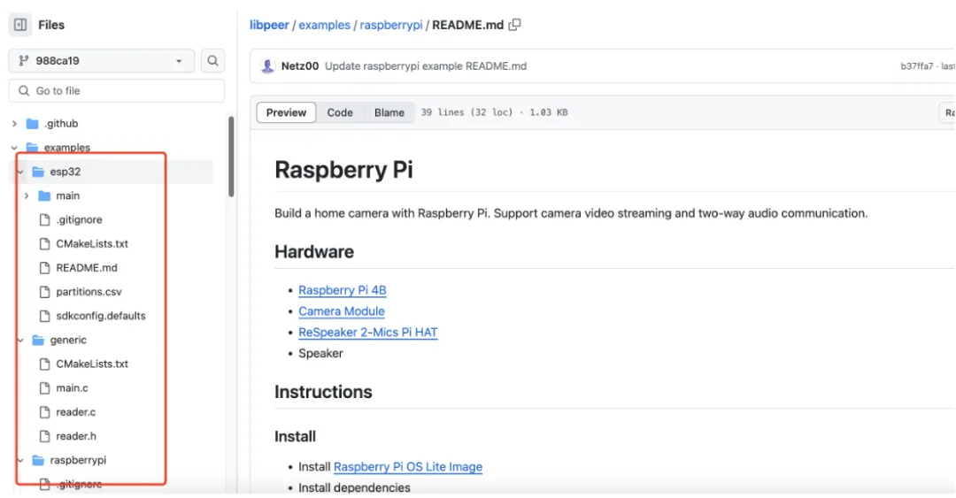Go to raspberrypi breadcrumb link
This screenshot has height=498, width=956.
(391, 25)
